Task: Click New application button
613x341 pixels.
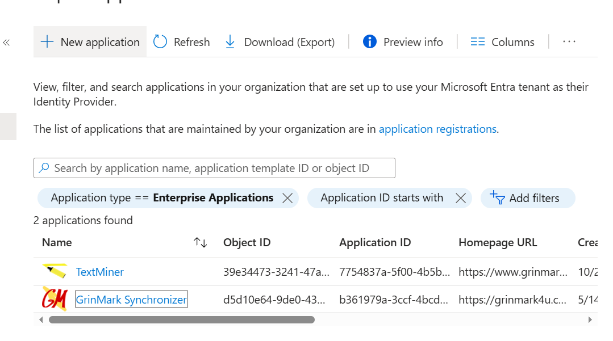Action: click(x=90, y=42)
